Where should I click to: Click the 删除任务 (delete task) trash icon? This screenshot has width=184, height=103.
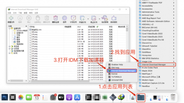tap(47, 18)
